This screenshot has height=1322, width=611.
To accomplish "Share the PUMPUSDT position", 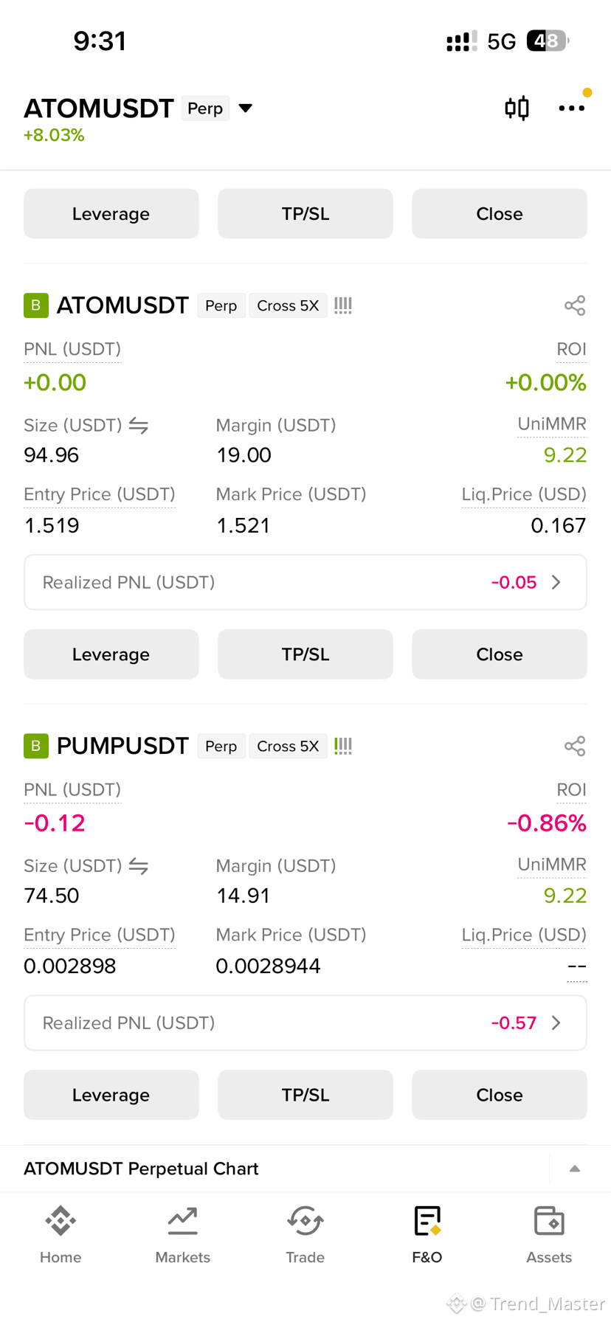I will click(575, 746).
